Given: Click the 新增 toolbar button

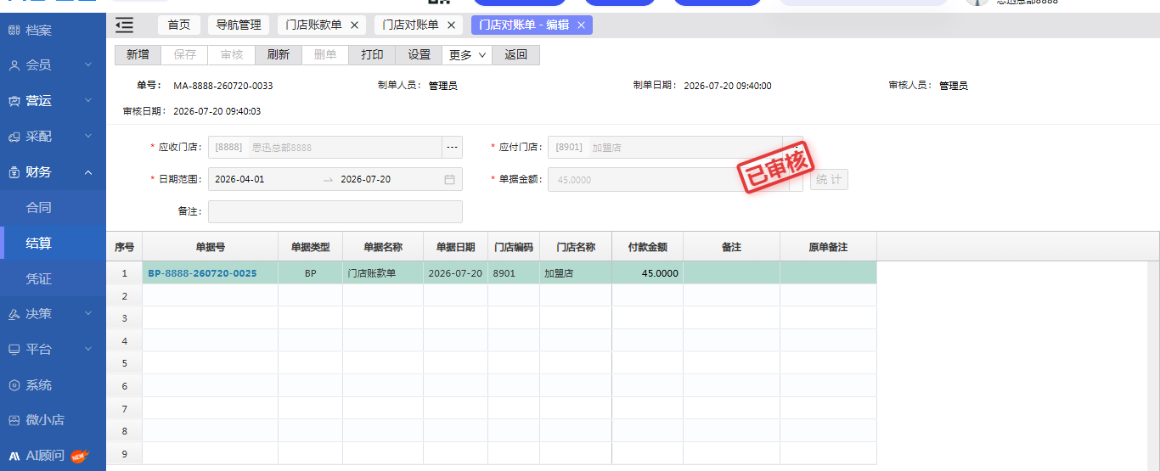Looking at the screenshot, I should click(138, 55).
